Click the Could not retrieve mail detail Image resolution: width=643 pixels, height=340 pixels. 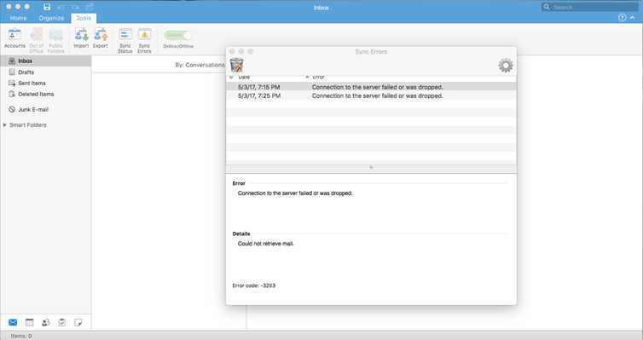click(x=266, y=244)
